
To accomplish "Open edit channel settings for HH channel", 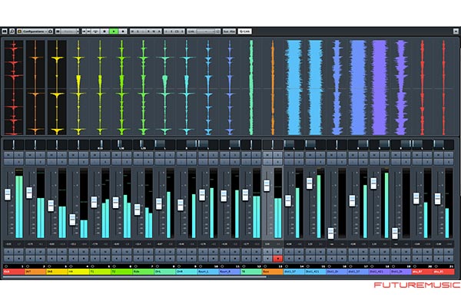I will [x=84, y=162].
